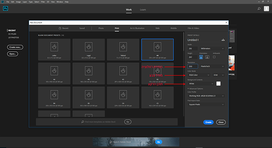
Task: Choose the Letter preset document icon
Action: [54, 47]
